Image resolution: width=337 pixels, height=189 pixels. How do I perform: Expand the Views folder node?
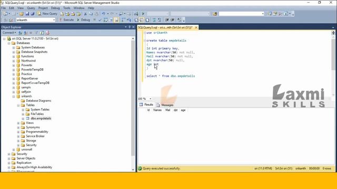(x=18, y=123)
